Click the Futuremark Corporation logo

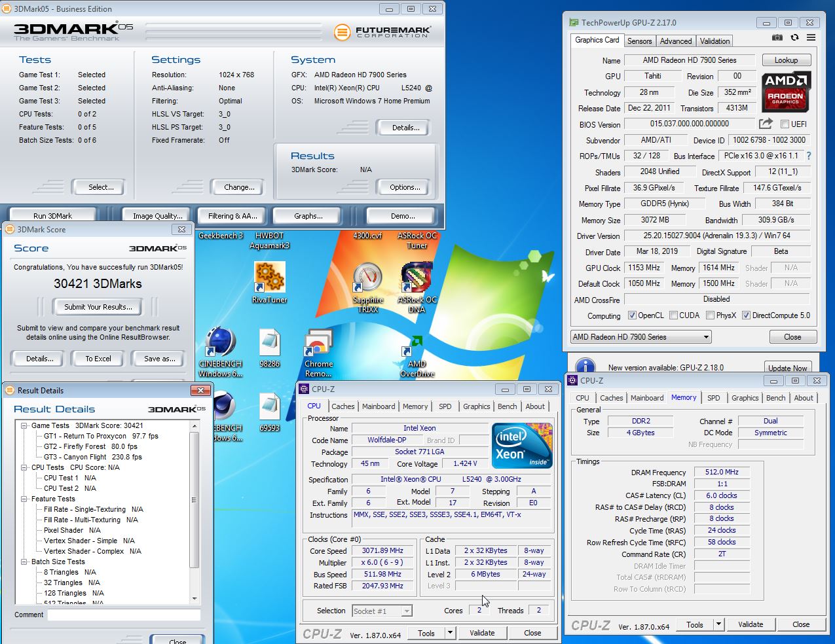pyautogui.click(x=382, y=31)
